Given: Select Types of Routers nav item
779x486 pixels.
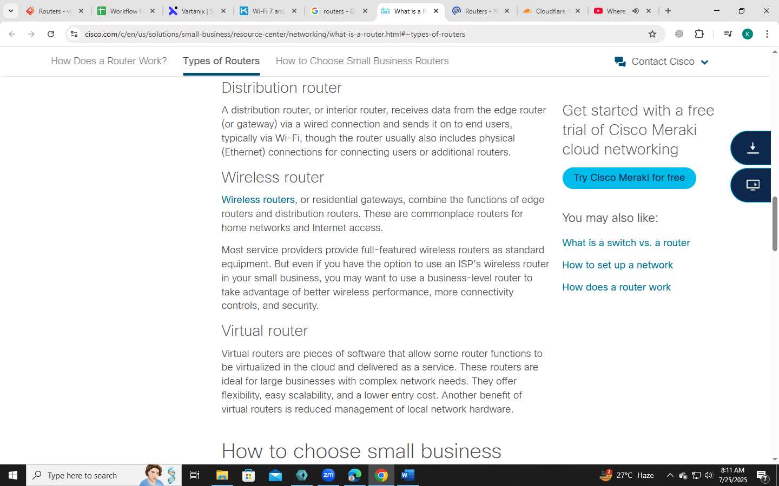Looking at the screenshot, I should 221,61.
